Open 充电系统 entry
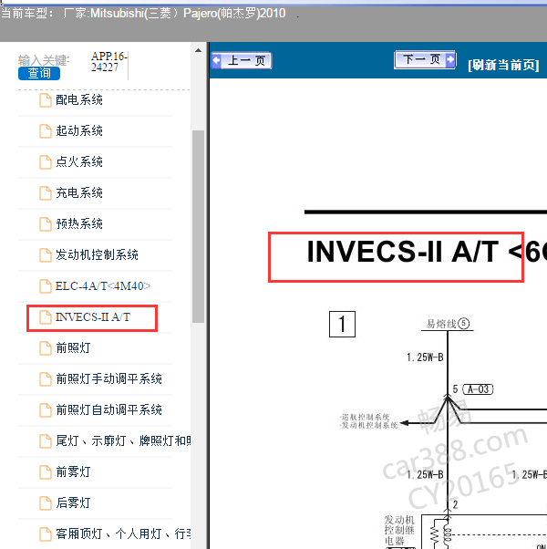The image size is (547, 549). [79, 193]
